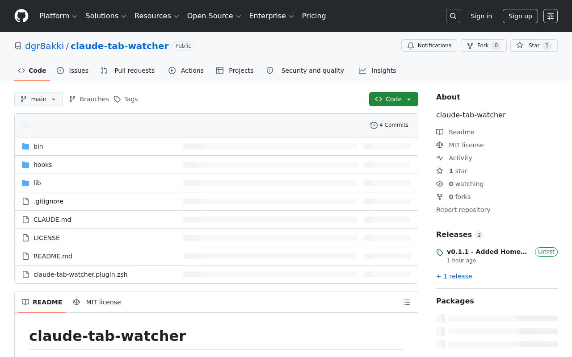Open the green Code dropdown button

[394, 99]
